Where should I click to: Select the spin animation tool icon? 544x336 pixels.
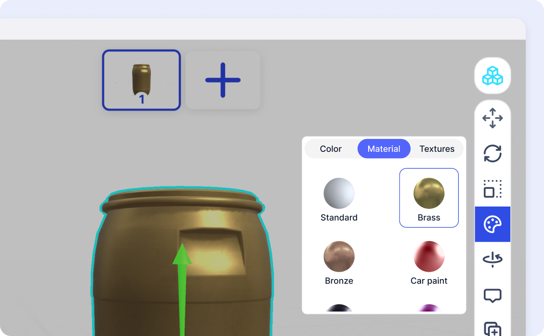(x=493, y=259)
